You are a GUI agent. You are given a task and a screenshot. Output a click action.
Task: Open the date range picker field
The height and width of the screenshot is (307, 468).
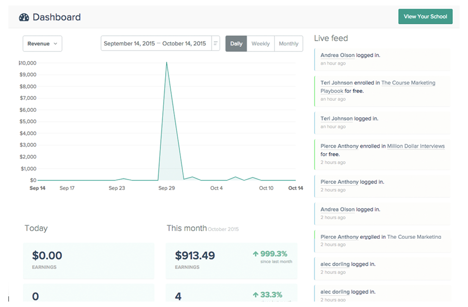pyautogui.click(x=155, y=44)
